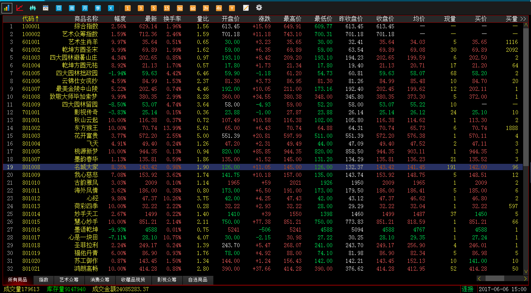The image size is (531, 293).
Task: Select the 2hr period icon
Action: coord(206,8)
